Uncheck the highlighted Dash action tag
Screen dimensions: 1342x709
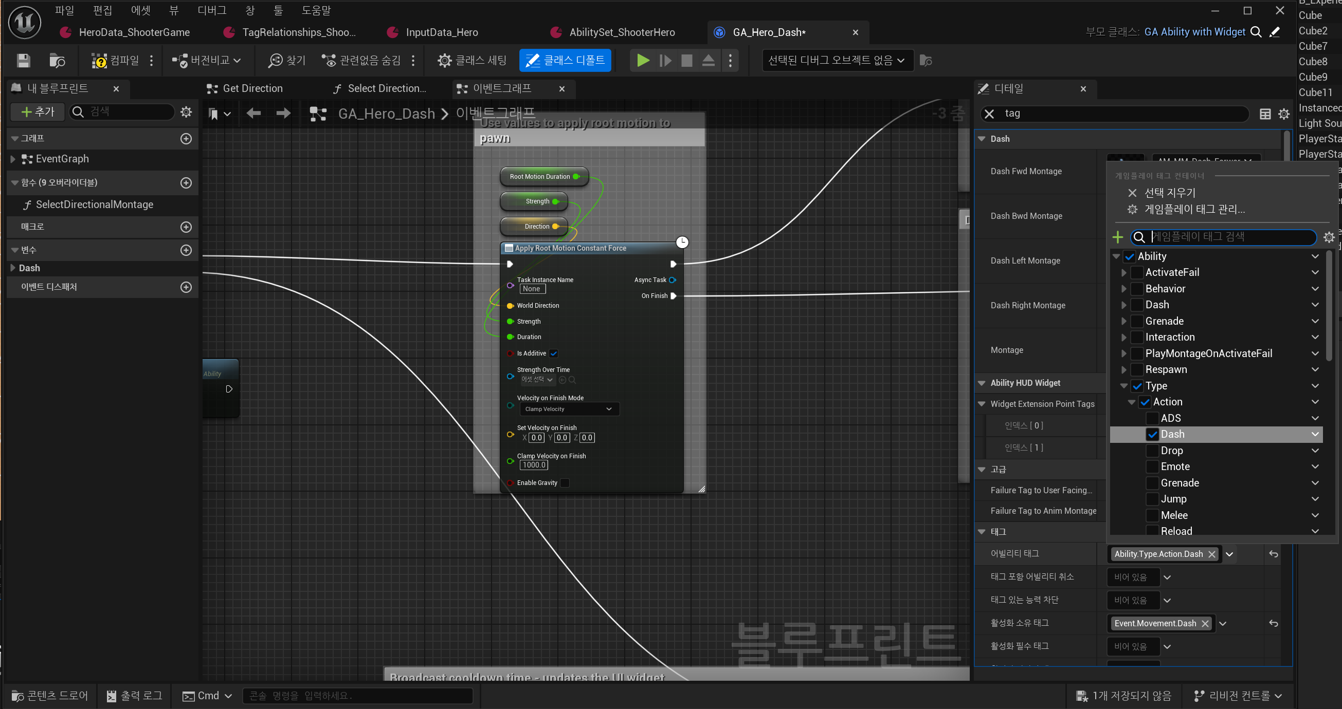[x=1152, y=435]
